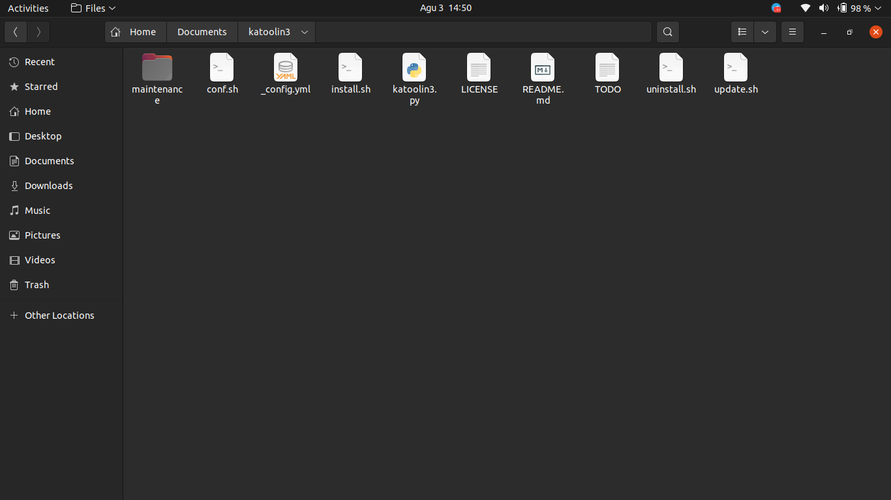891x500 pixels.
Task: Navigate to Documents via the path bar
Action: coord(202,31)
